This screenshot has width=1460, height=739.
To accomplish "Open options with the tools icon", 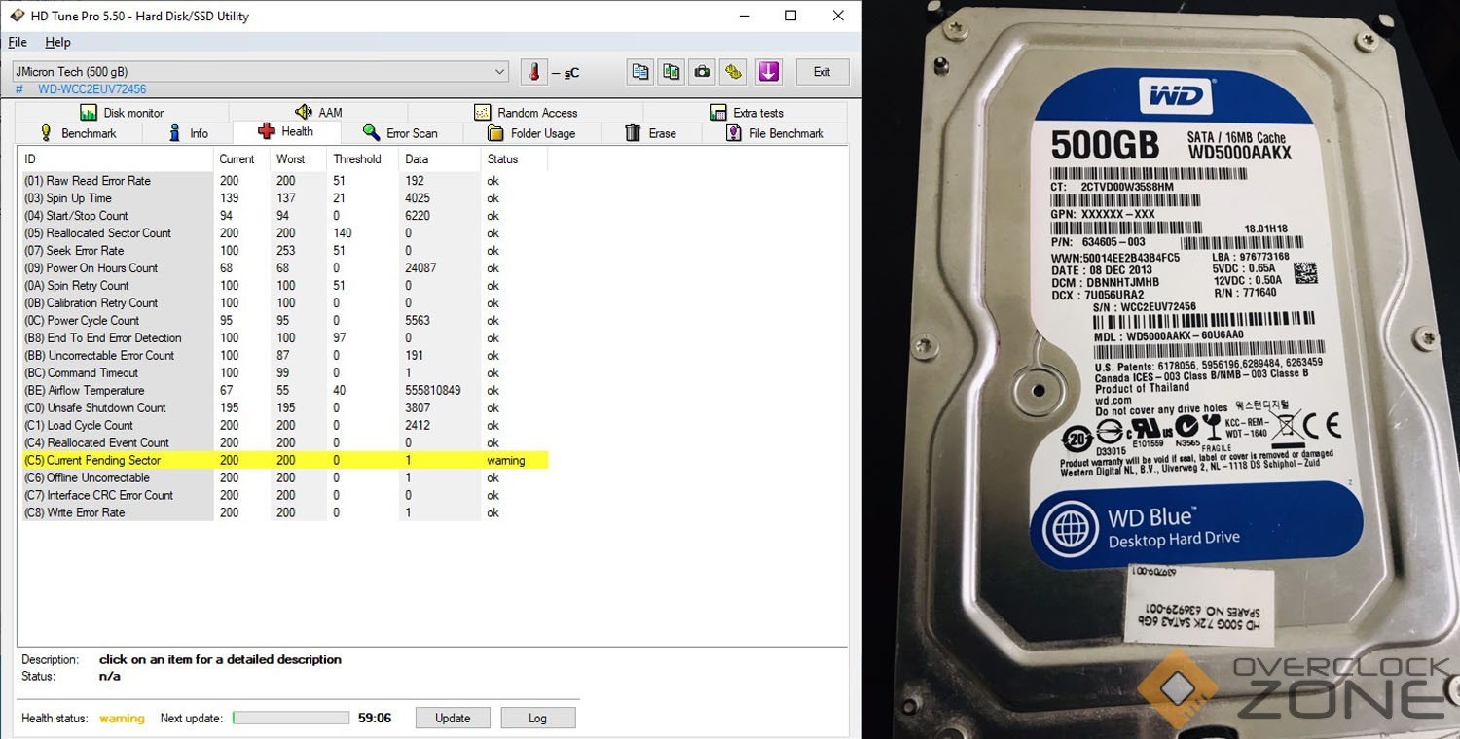I will point(733,72).
